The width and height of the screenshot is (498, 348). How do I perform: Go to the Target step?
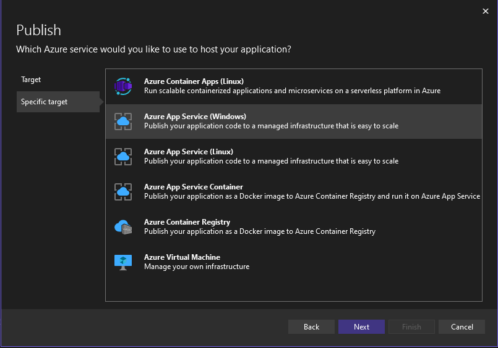click(58, 80)
